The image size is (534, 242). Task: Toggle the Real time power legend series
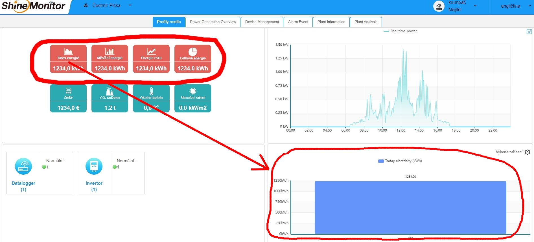coord(400,31)
